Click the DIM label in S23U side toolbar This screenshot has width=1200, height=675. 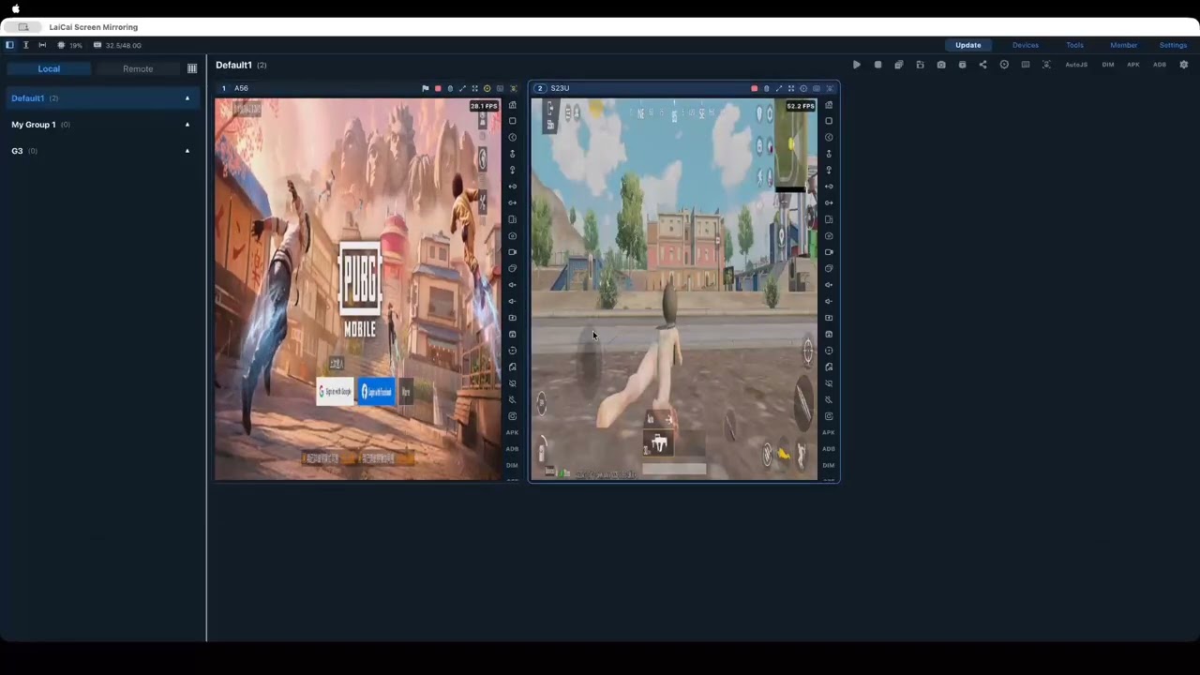(x=829, y=465)
